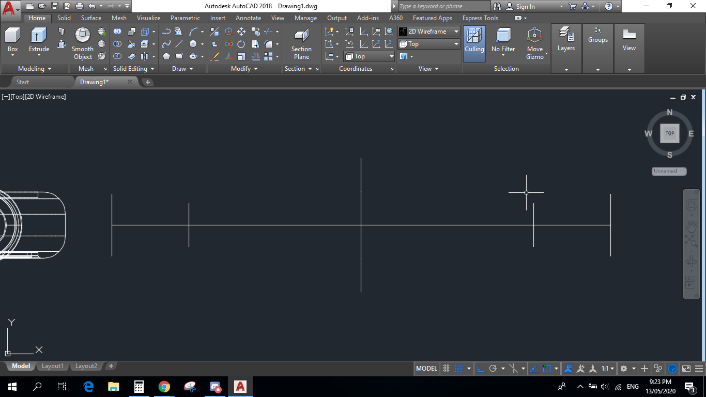The width and height of the screenshot is (706, 397).
Task: Click the MODEL status bar button
Action: pyautogui.click(x=427, y=369)
